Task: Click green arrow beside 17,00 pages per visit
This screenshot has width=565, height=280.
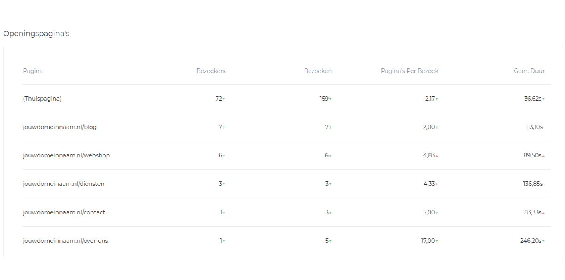Action: (x=437, y=241)
